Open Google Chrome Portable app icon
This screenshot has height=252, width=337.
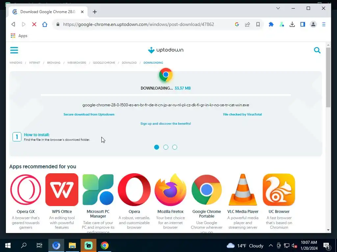coord(207,190)
